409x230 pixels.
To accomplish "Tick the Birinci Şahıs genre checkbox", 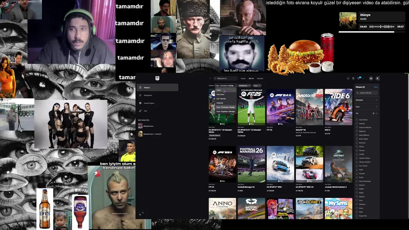I will click(x=357, y=139).
